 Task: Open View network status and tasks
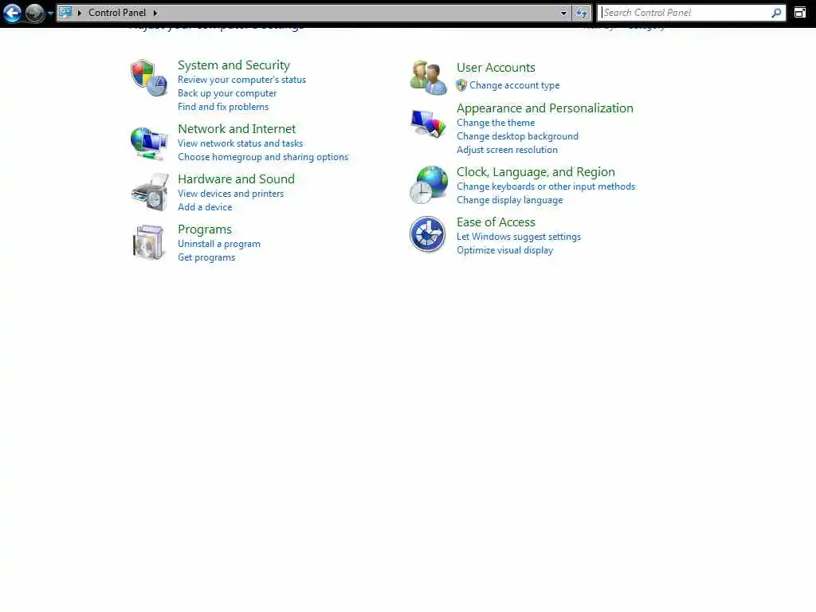pyautogui.click(x=240, y=143)
